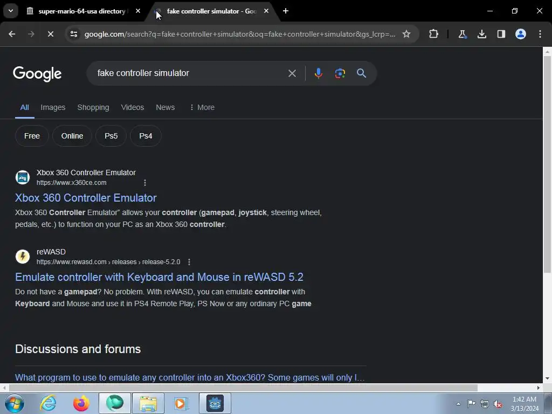This screenshot has width=552, height=414.
Task: Switch to super-mario-64-usa directory tab
Action: (84, 11)
